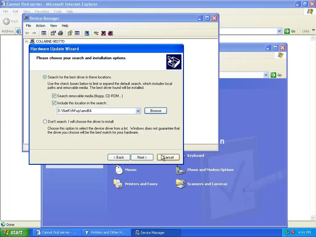Open the Control Panel address bar dropdown
This screenshot has height=237, width=316.
coord(266,75)
